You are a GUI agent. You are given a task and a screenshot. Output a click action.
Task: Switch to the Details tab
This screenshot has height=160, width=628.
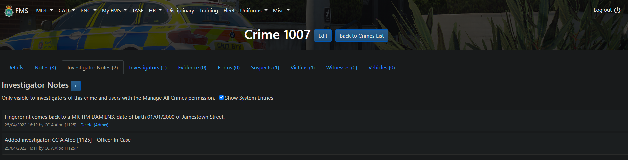tap(15, 68)
